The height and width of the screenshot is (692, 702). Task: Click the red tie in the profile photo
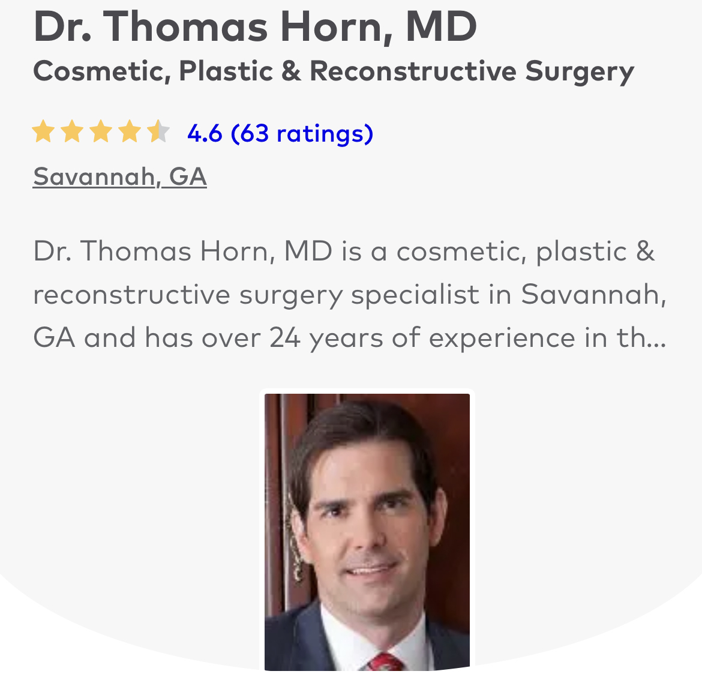point(385,663)
